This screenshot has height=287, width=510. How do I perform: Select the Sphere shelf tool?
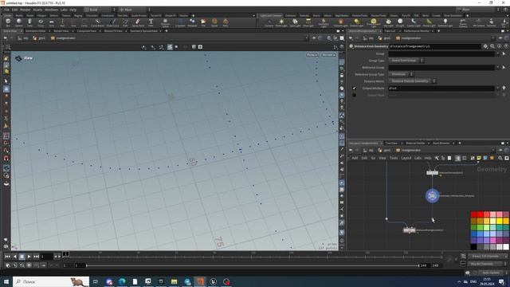point(19,22)
